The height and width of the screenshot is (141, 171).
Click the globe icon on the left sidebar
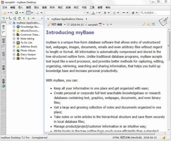point(3,86)
